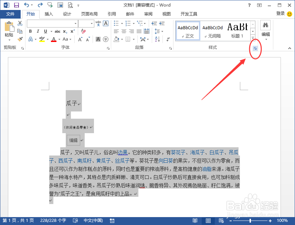
Task: Open the font size dropdown
Action: 92,23
